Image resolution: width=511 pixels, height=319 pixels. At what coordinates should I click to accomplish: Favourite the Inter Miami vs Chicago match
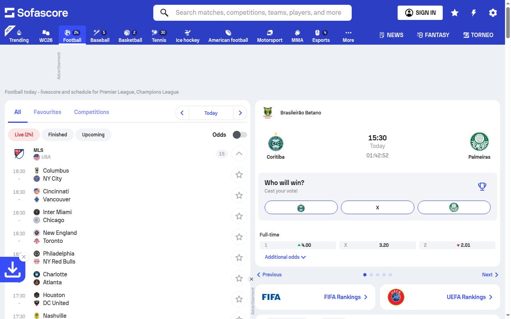tap(239, 216)
